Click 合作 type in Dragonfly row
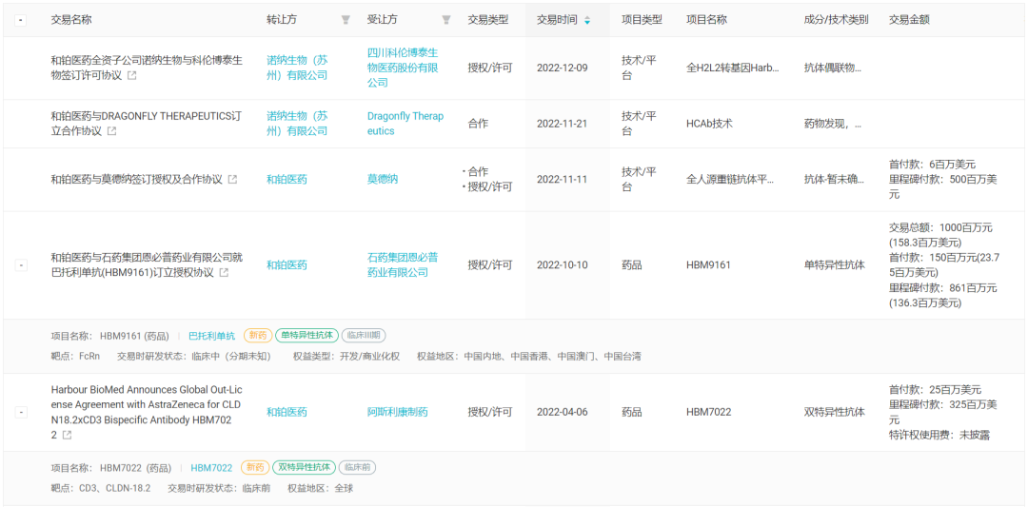 477,123
